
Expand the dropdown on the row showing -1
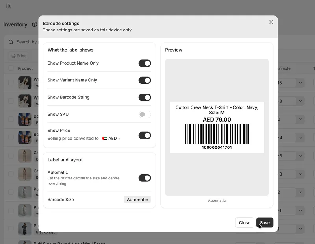tap(300, 211)
